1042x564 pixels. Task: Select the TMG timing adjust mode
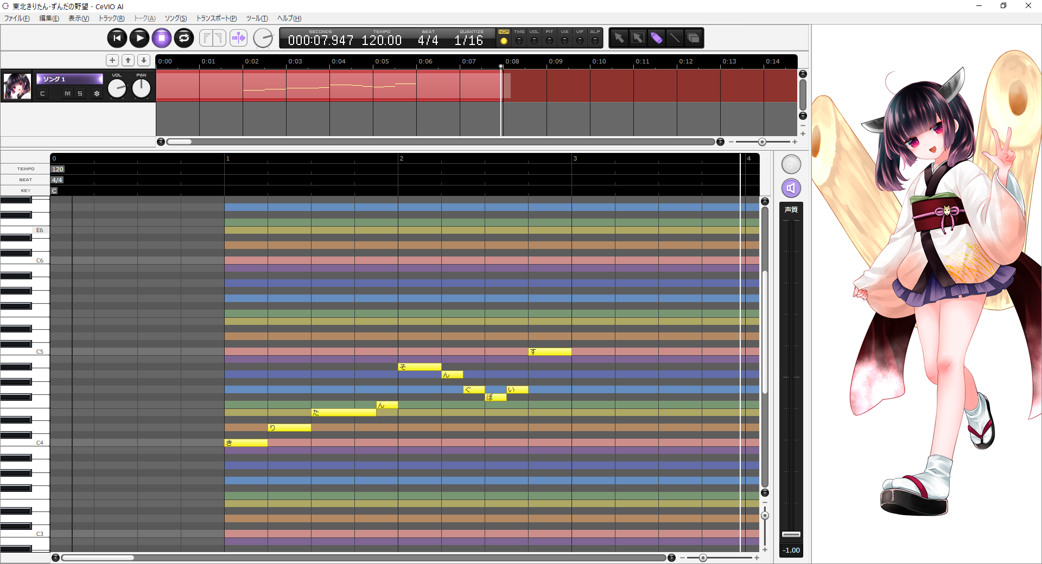click(519, 38)
